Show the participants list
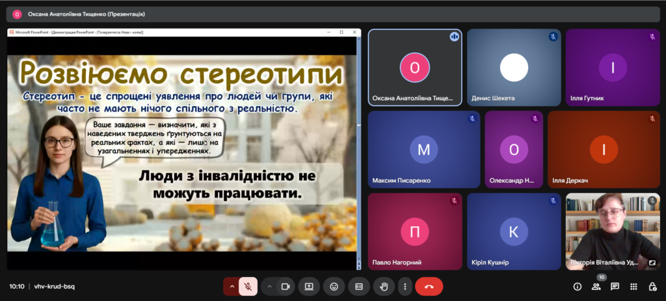 tap(596, 286)
